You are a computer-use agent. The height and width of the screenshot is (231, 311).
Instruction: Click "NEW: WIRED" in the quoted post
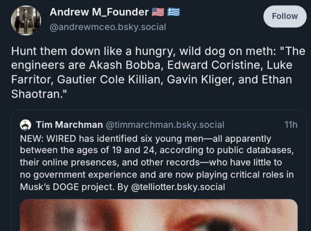(x=48, y=139)
